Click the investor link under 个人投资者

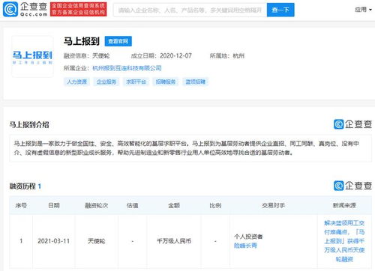click(x=245, y=246)
